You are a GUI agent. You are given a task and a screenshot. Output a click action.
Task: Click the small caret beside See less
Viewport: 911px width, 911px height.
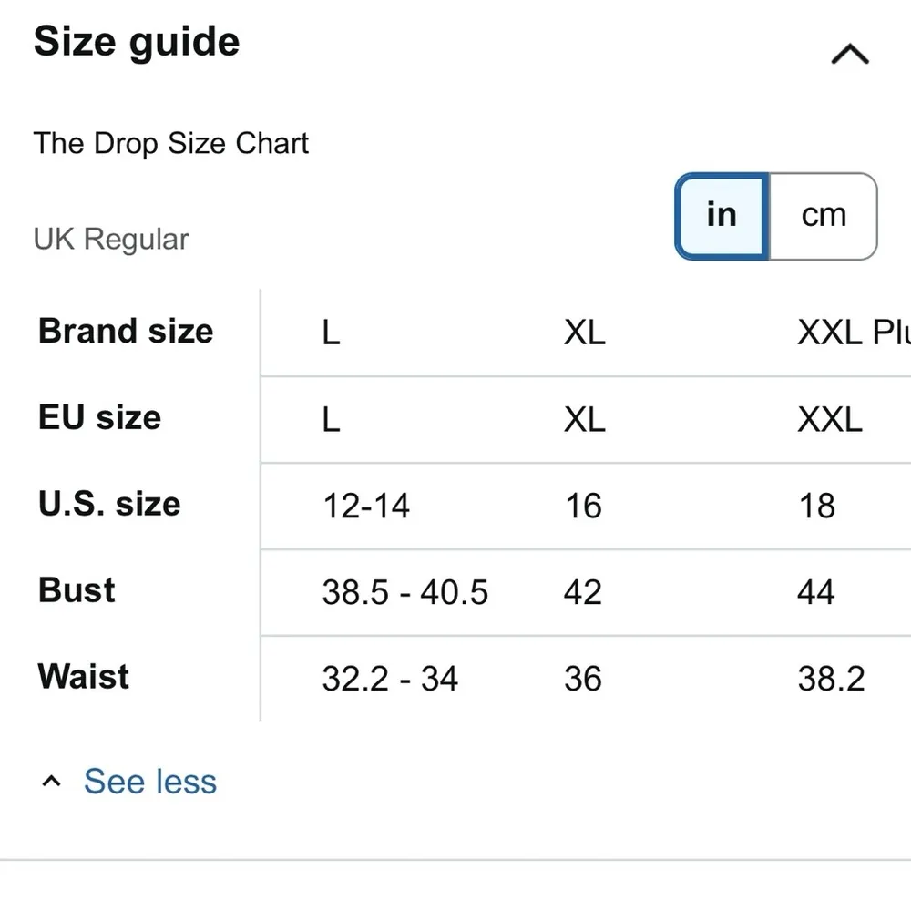pos(53,782)
